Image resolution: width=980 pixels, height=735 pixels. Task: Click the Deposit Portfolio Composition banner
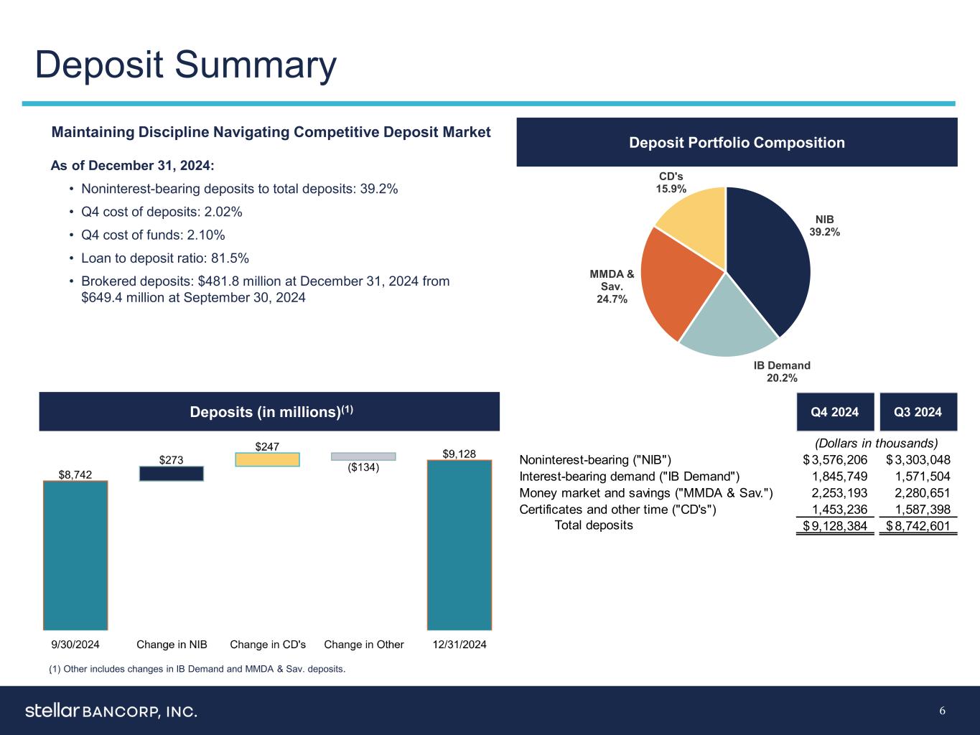click(737, 143)
